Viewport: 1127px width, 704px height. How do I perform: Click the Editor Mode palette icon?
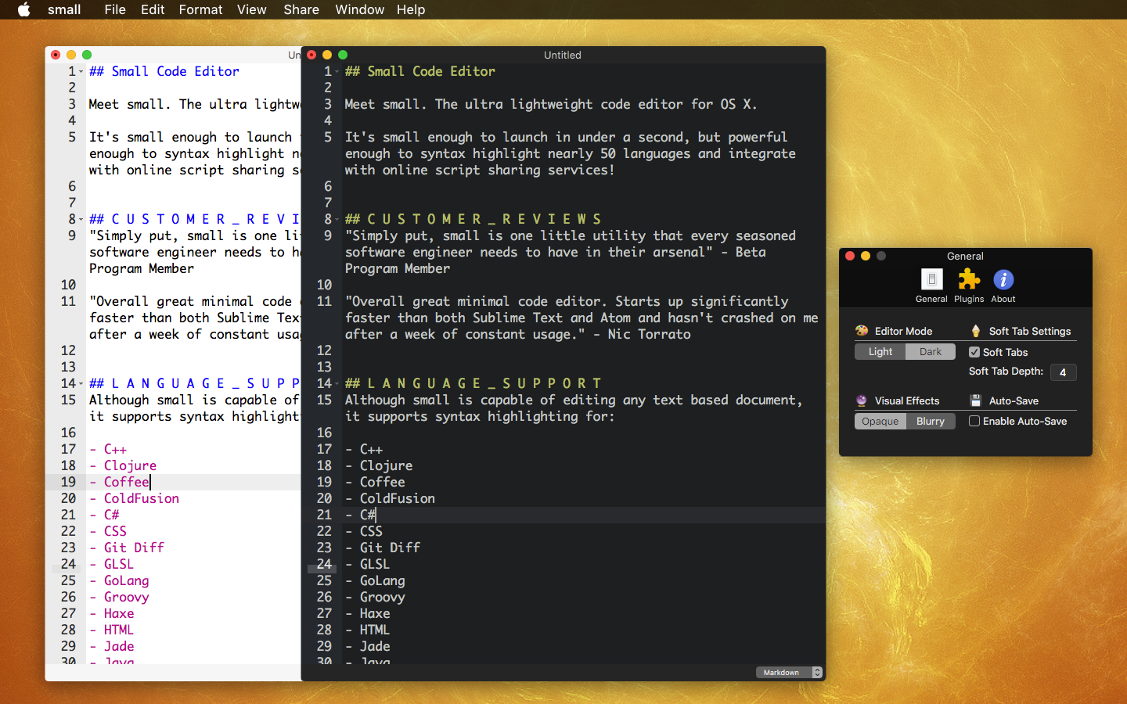pos(862,331)
